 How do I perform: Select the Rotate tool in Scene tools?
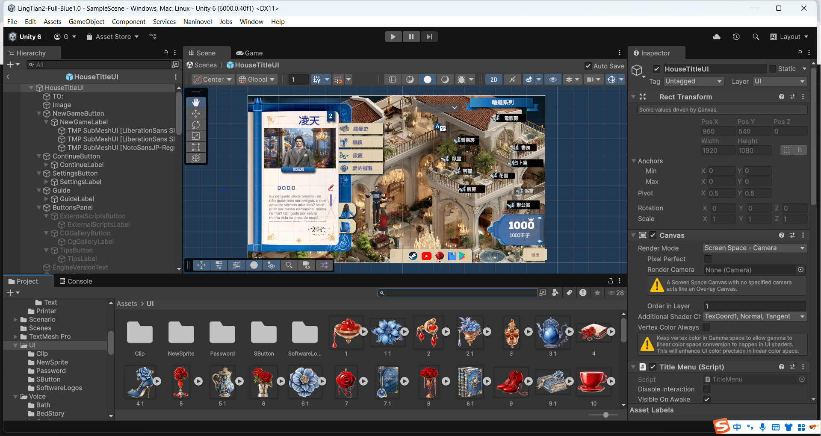pyautogui.click(x=196, y=125)
